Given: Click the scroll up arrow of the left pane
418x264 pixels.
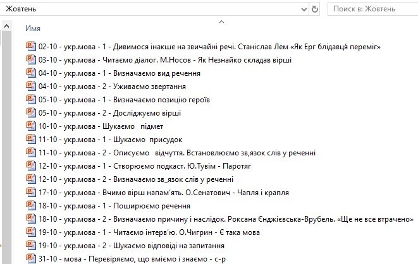Looking at the screenshot, I should point(6,26).
